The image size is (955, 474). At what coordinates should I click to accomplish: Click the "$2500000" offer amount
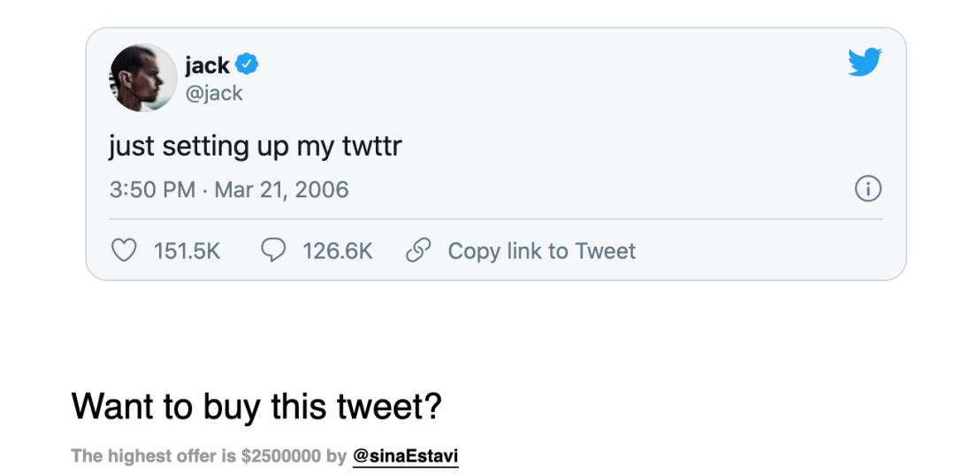click(281, 456)
